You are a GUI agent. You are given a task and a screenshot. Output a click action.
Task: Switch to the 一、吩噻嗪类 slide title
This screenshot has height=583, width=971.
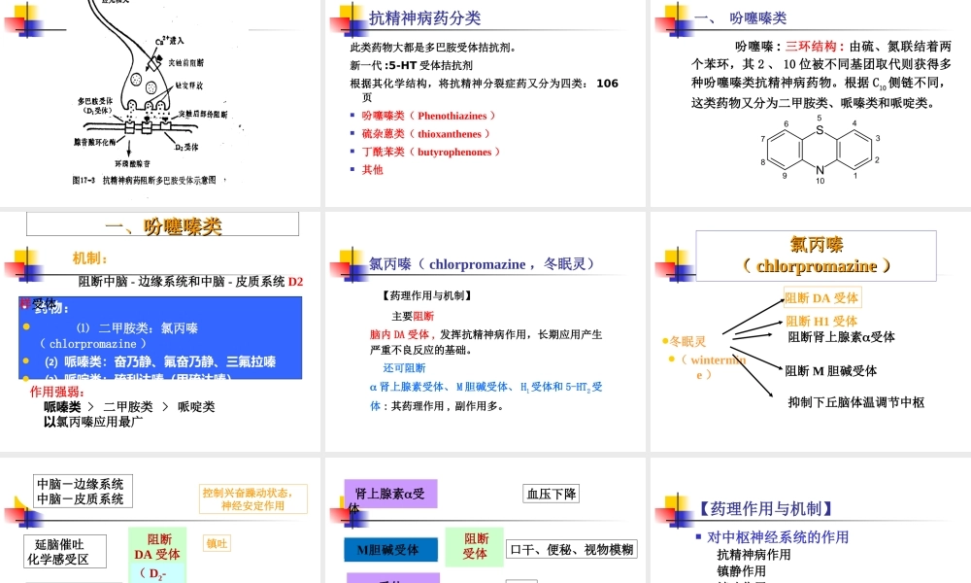165,224
